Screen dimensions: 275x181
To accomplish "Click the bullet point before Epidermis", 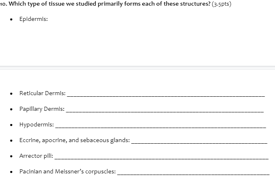I will coord(11,19).
